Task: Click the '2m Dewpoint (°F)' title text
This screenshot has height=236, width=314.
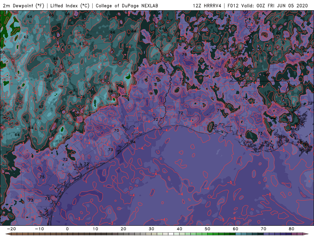Action: (24, 6)
